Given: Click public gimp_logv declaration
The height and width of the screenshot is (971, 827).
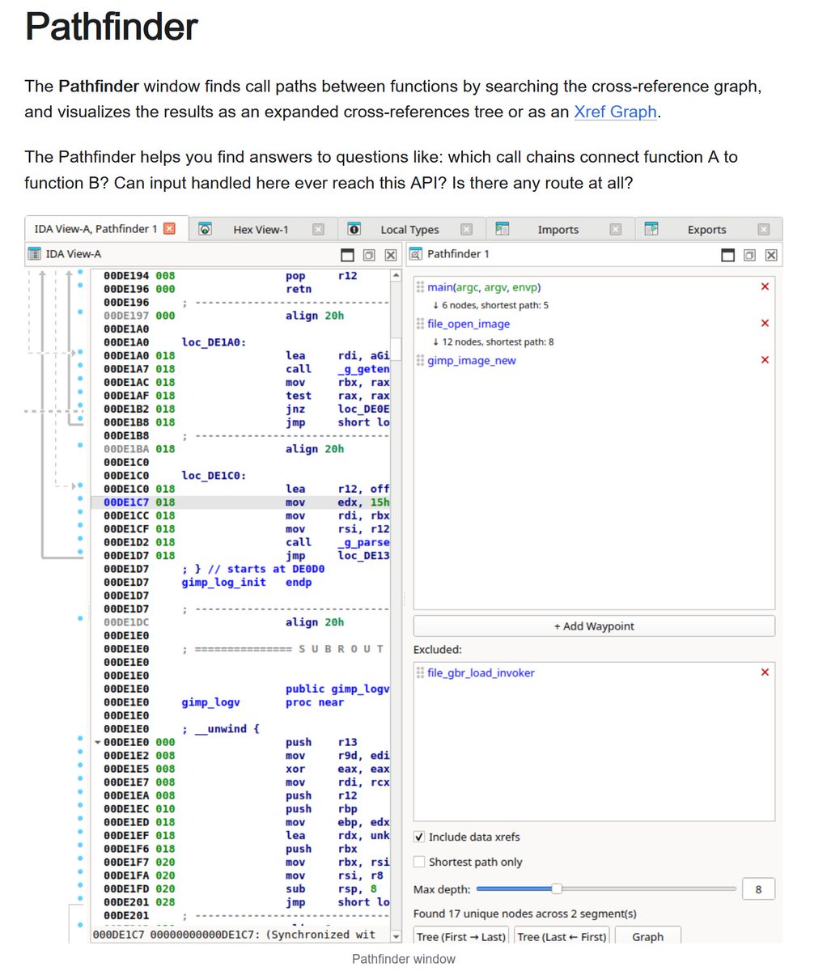Looking at the screenshot, I should coord(337,689).
